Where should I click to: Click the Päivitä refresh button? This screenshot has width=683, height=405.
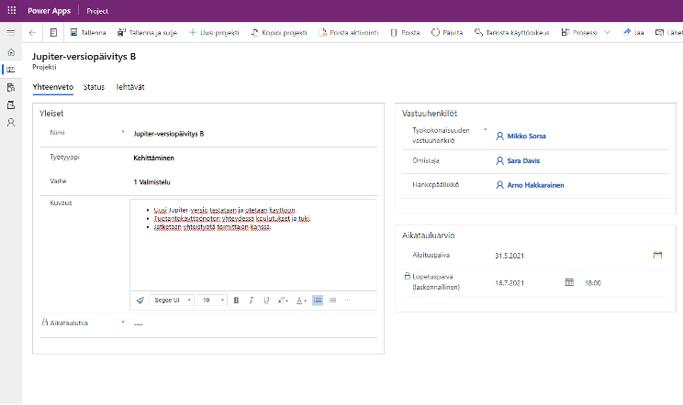click(447, 32)
